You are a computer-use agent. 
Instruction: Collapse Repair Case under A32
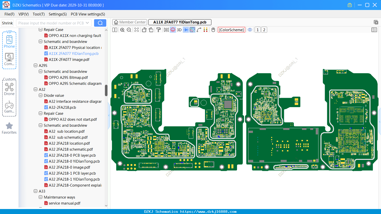(41, 113)
